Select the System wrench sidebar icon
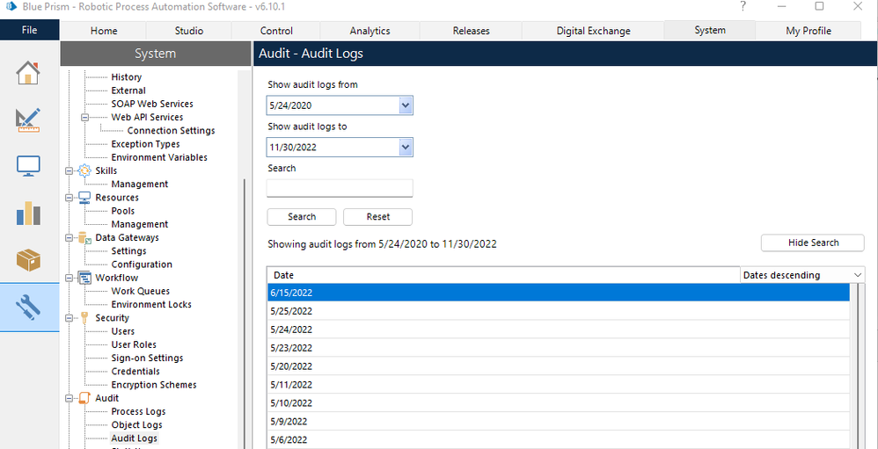This screenshot has height=449, width=878. coord(28,307)
